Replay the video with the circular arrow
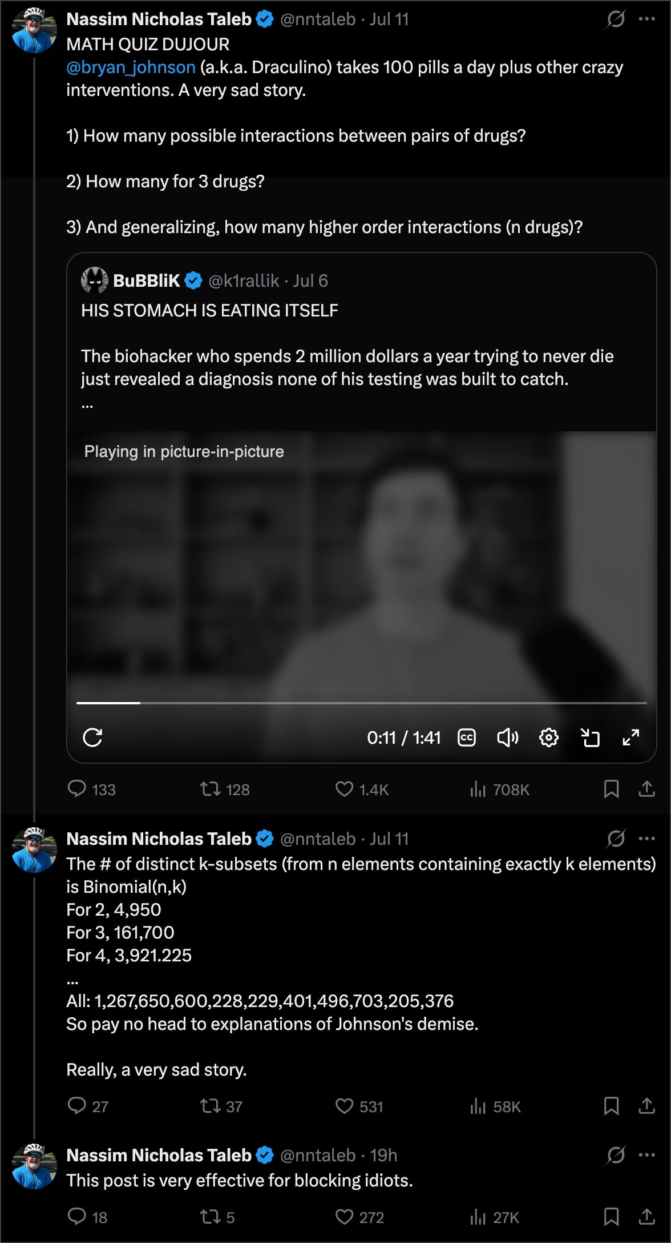671x1243 pixels. click(x=92, y=737)
